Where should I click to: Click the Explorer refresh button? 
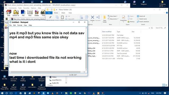coord(152,28)
